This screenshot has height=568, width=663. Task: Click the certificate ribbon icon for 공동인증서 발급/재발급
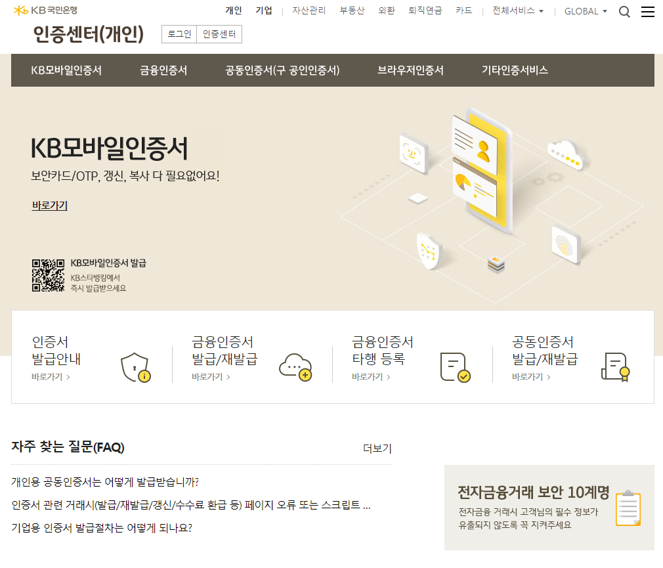(x=616, y=367)
